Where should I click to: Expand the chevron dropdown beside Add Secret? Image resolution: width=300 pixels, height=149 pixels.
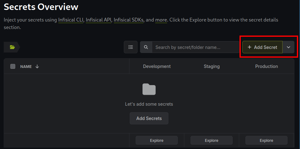tap(288, 47)
